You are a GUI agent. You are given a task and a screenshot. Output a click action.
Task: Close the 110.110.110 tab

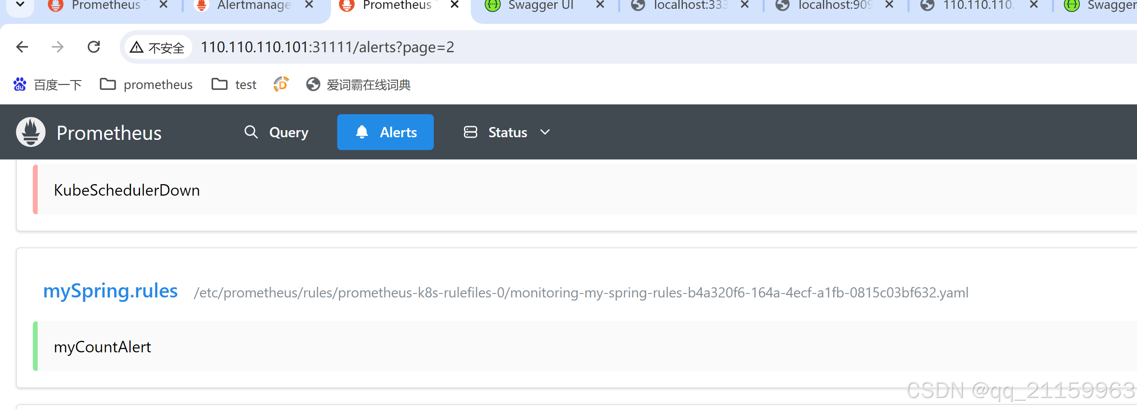tap(1034, 4)
